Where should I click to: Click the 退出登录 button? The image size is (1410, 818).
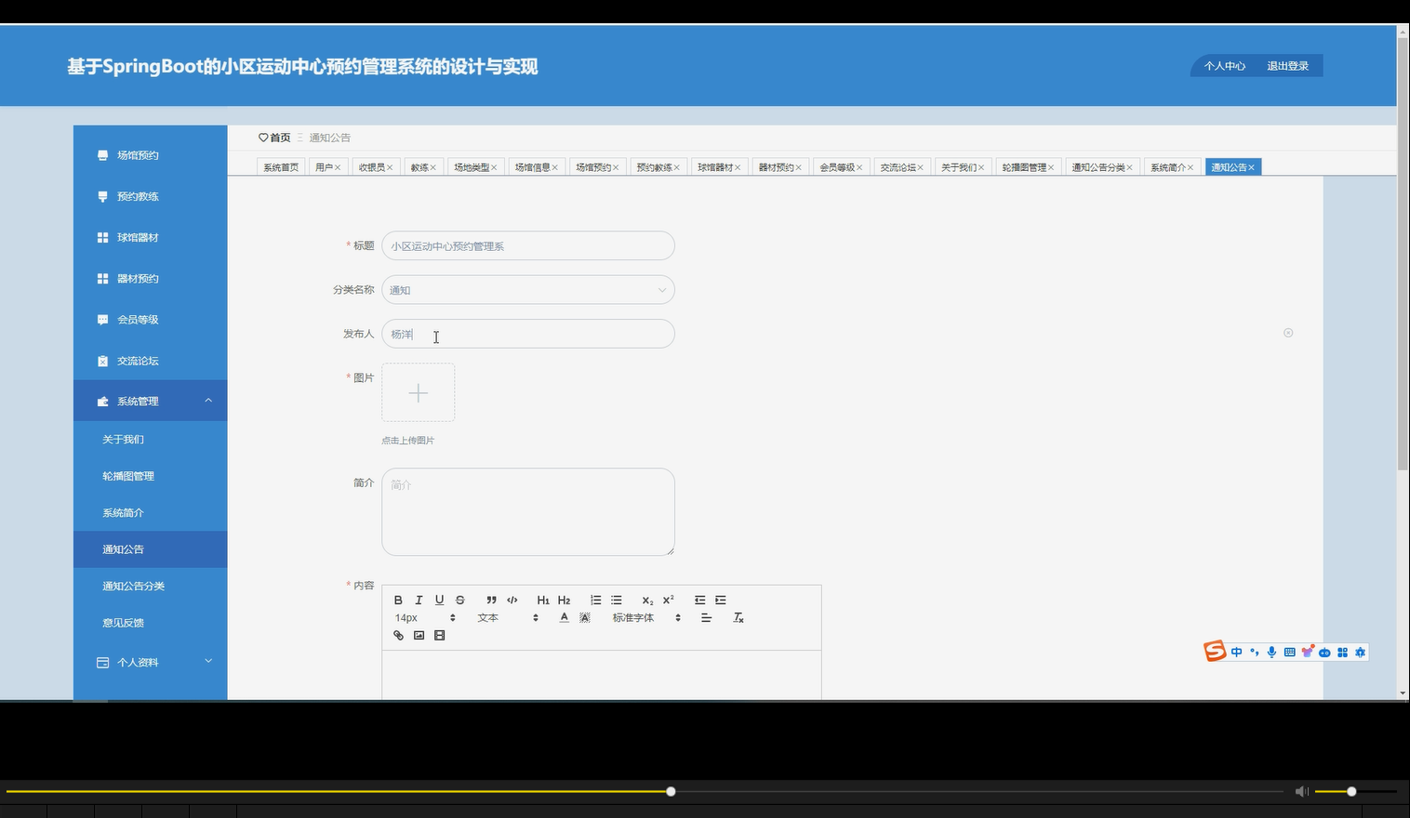coord(1287,65)
